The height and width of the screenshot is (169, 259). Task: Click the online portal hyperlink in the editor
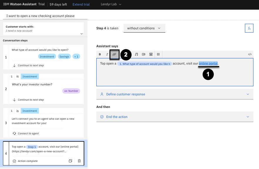click(208, 63)
